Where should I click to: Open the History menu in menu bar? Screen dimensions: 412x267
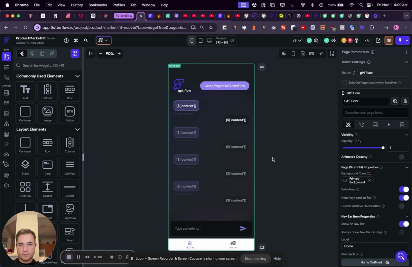(77, 5)
